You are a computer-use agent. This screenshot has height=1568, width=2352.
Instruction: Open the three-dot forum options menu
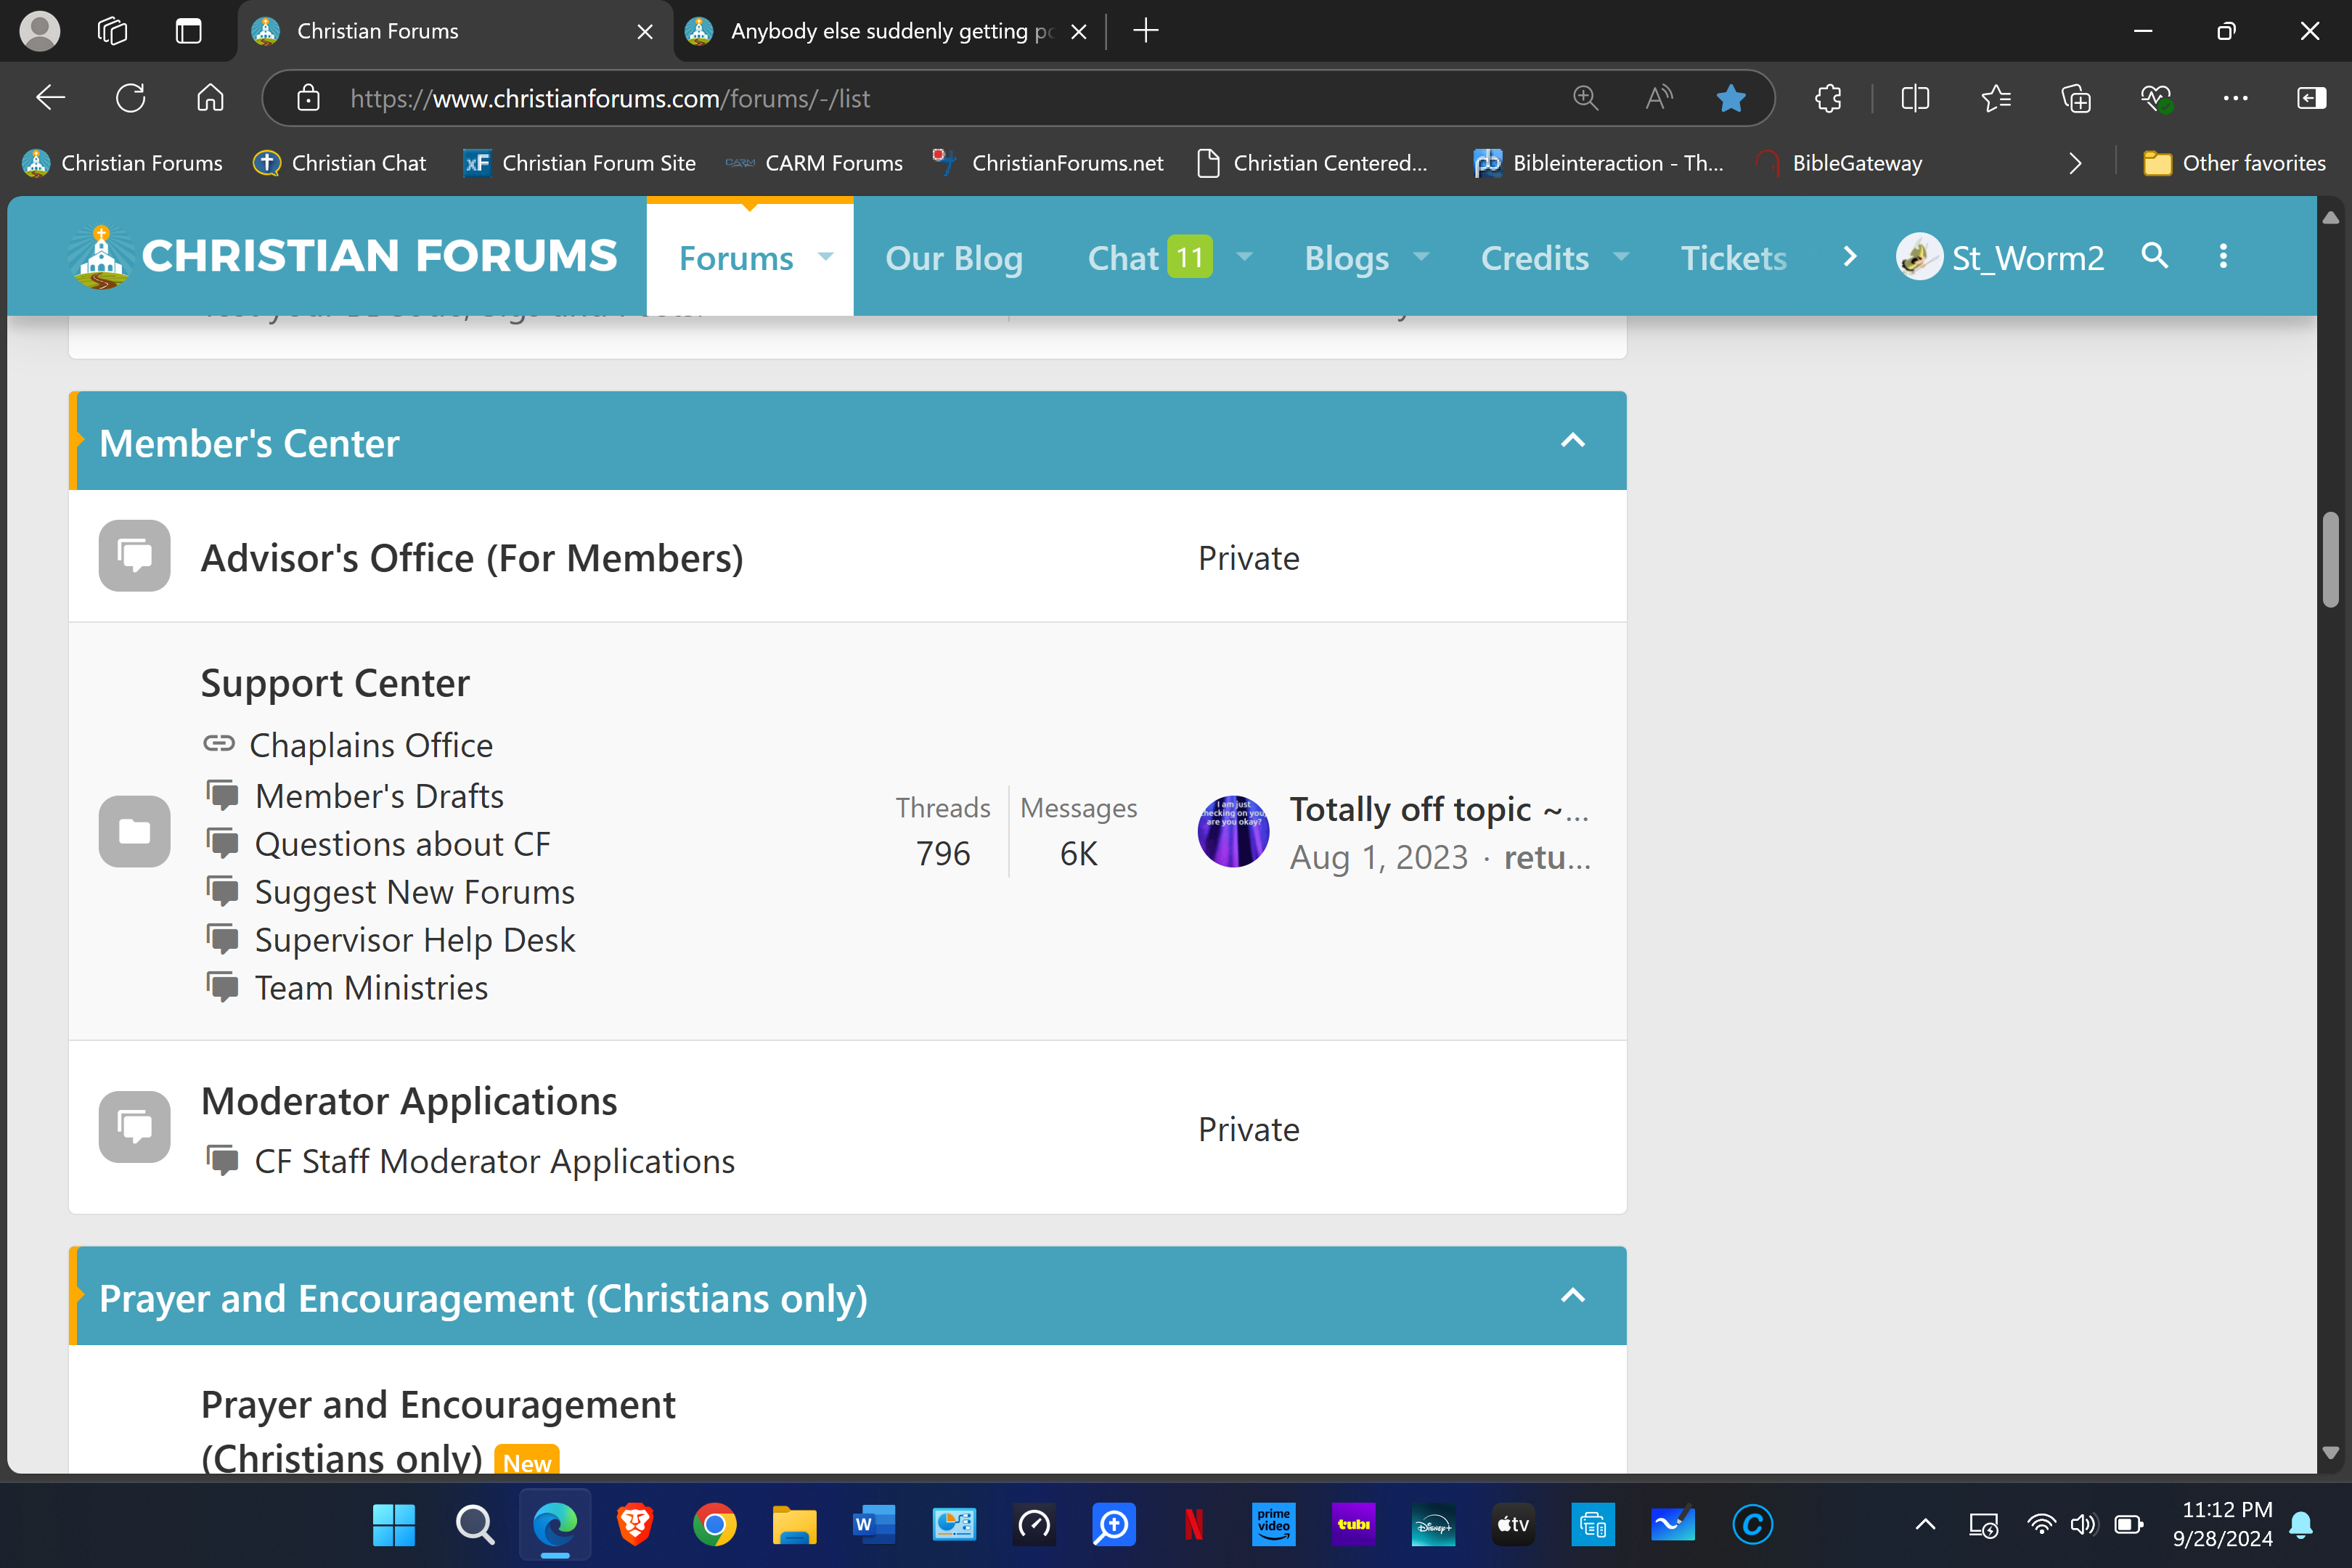(x=2222, y=256)
